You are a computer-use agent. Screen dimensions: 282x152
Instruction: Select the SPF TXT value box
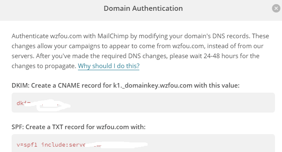click(143, 143)
